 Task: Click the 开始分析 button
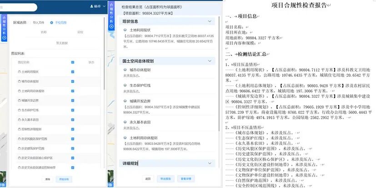tap(63, 179)
